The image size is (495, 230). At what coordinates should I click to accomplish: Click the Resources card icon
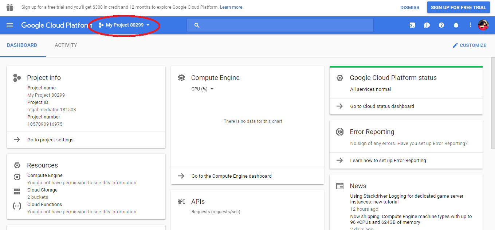pyautogui.click(x=17, y=165)
